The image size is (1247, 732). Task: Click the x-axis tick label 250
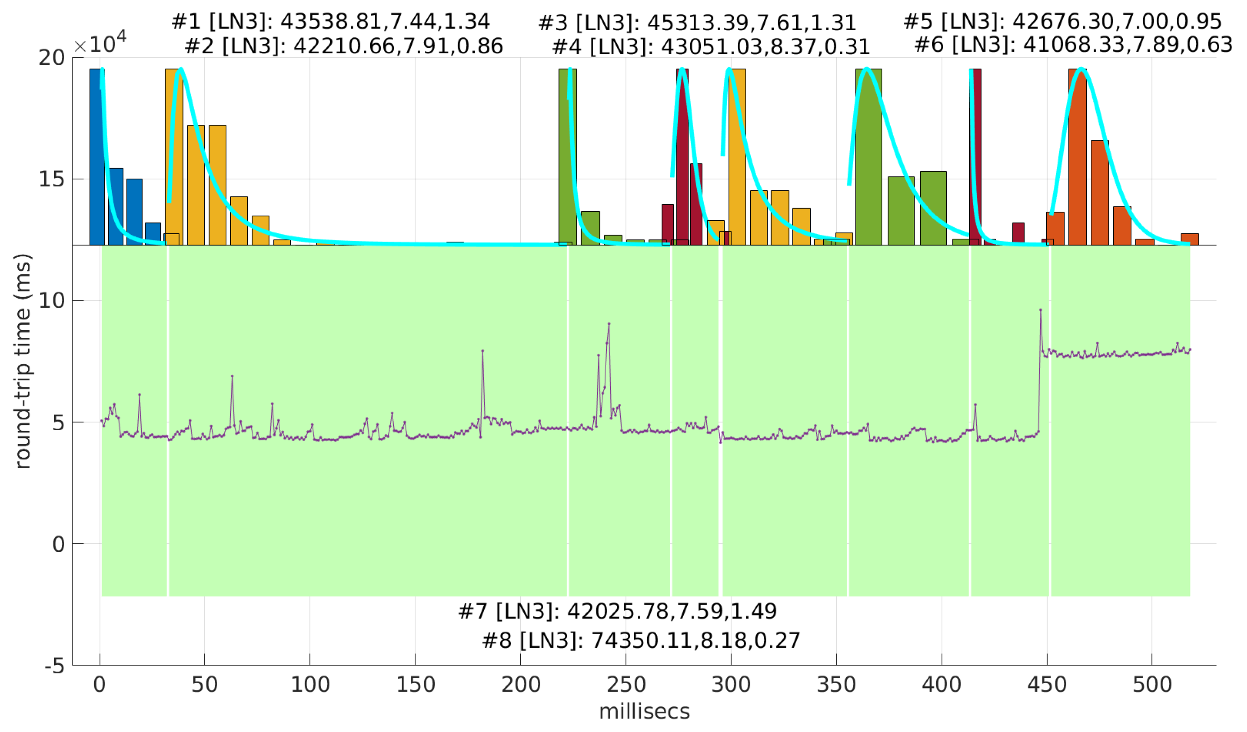[x=626, y=685]
